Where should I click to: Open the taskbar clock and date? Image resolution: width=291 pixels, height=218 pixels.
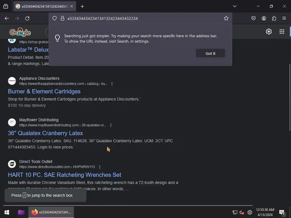coord(265,212)
